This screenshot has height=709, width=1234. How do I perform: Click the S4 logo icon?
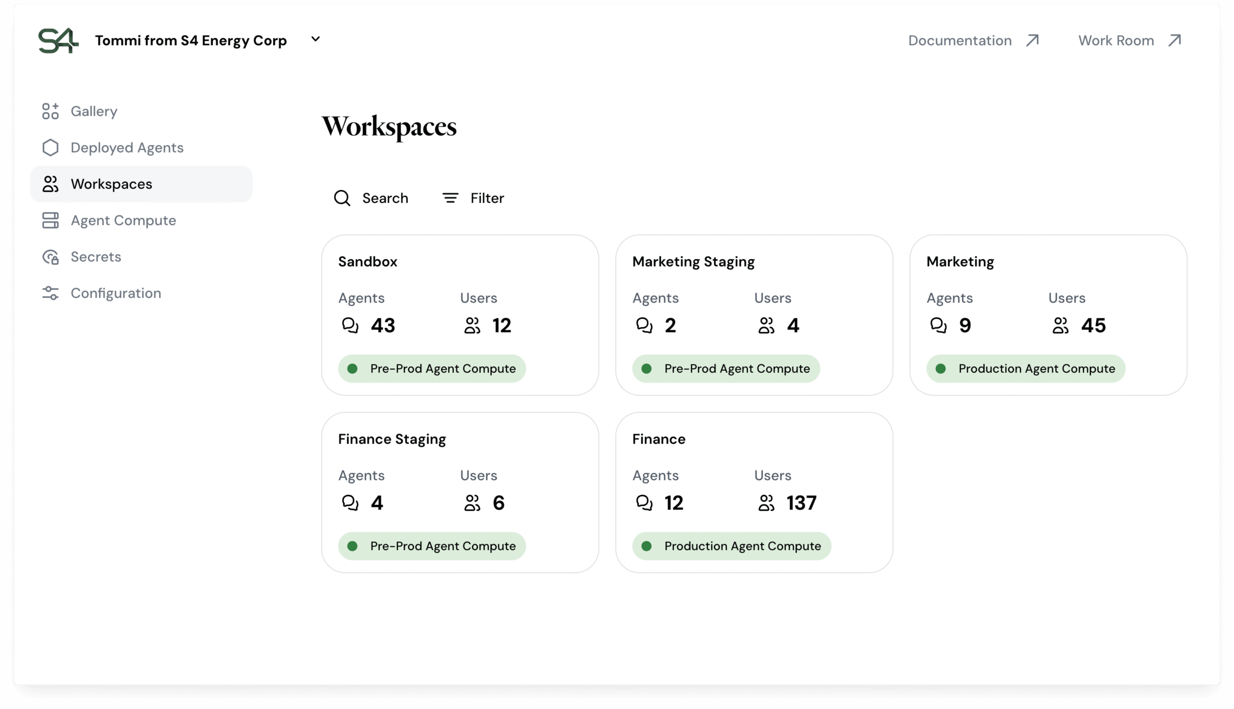(58, 41)
